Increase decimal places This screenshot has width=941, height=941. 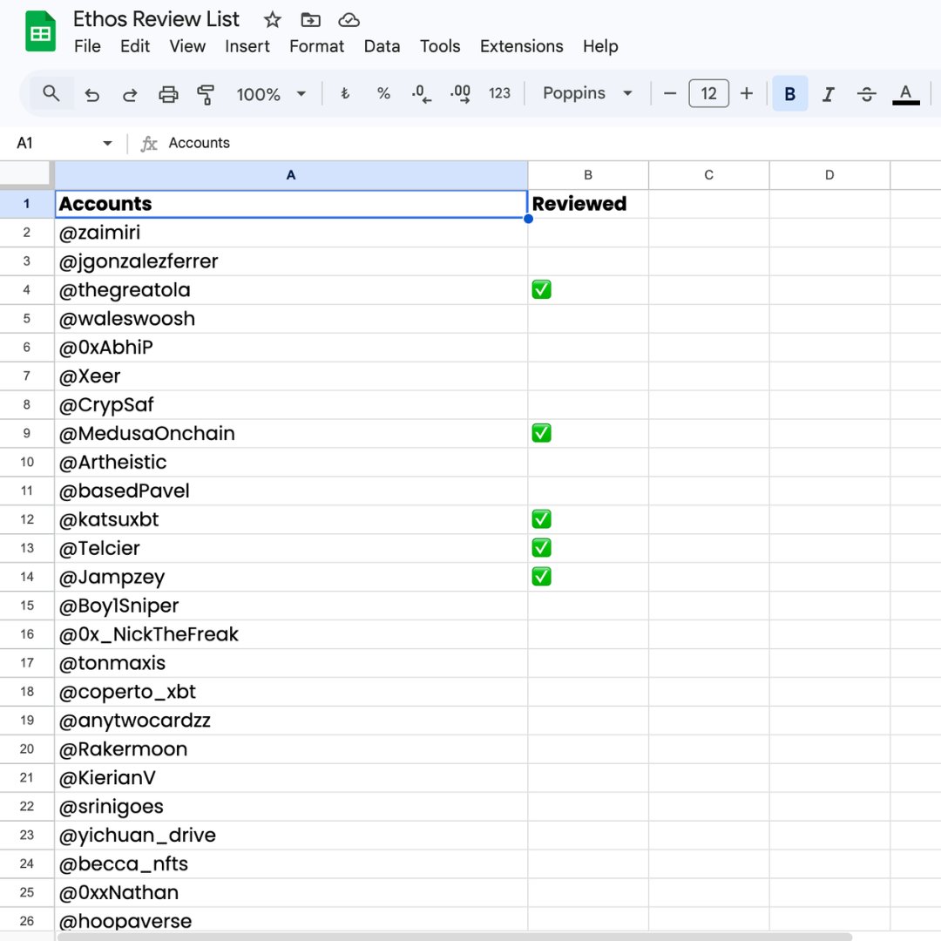(460, 93)
